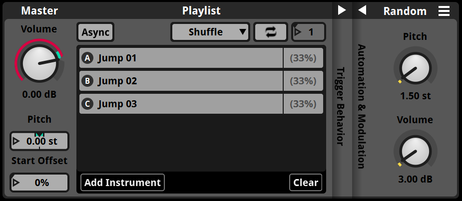Screen dimensions: 462x201
Task: Click the right-pointing arrow above Trigger Behavior
Action: (342, 10)
